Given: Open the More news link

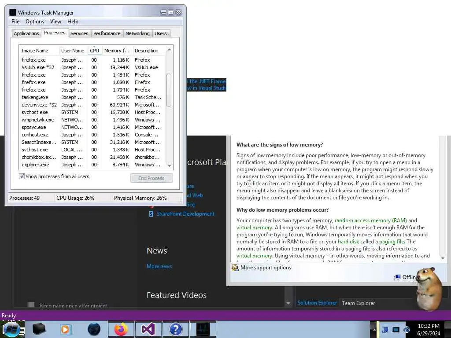Looking at the screenshot, I should pyautogui.click(x=159, y=266).
